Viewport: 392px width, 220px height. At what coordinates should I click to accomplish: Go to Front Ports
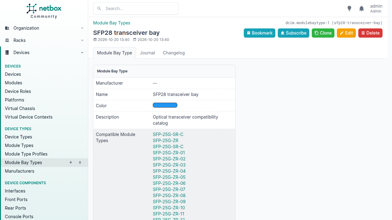click(16, 200)
